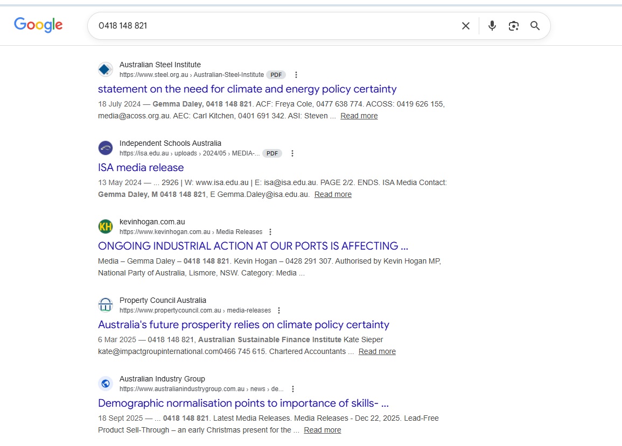Start a voice search with microphone
Viewport: 622px width, 446px height.
pos(492,26)
